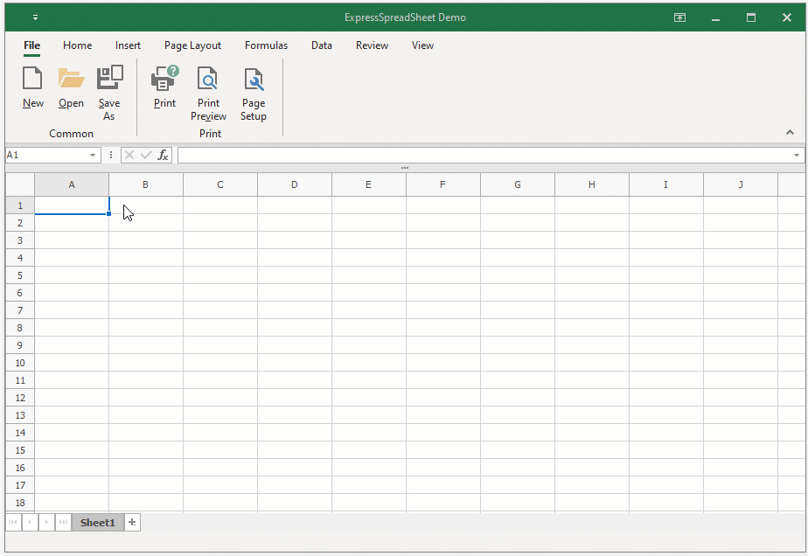Click the Print icon

(x=165, y=78)
